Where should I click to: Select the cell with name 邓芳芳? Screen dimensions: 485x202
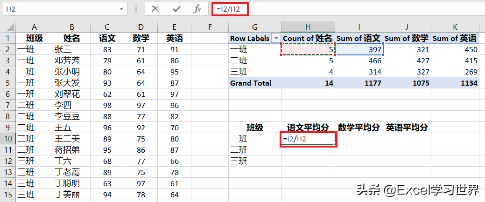click(x=72, y=61)
